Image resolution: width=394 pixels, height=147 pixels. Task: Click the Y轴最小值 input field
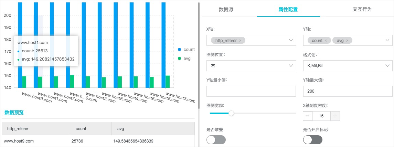[x=251, y=91]
